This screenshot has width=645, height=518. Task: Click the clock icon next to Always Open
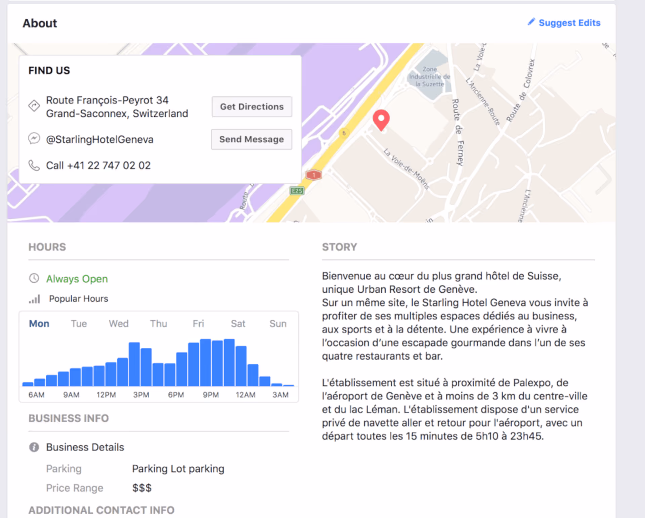(x=34, y=278)
